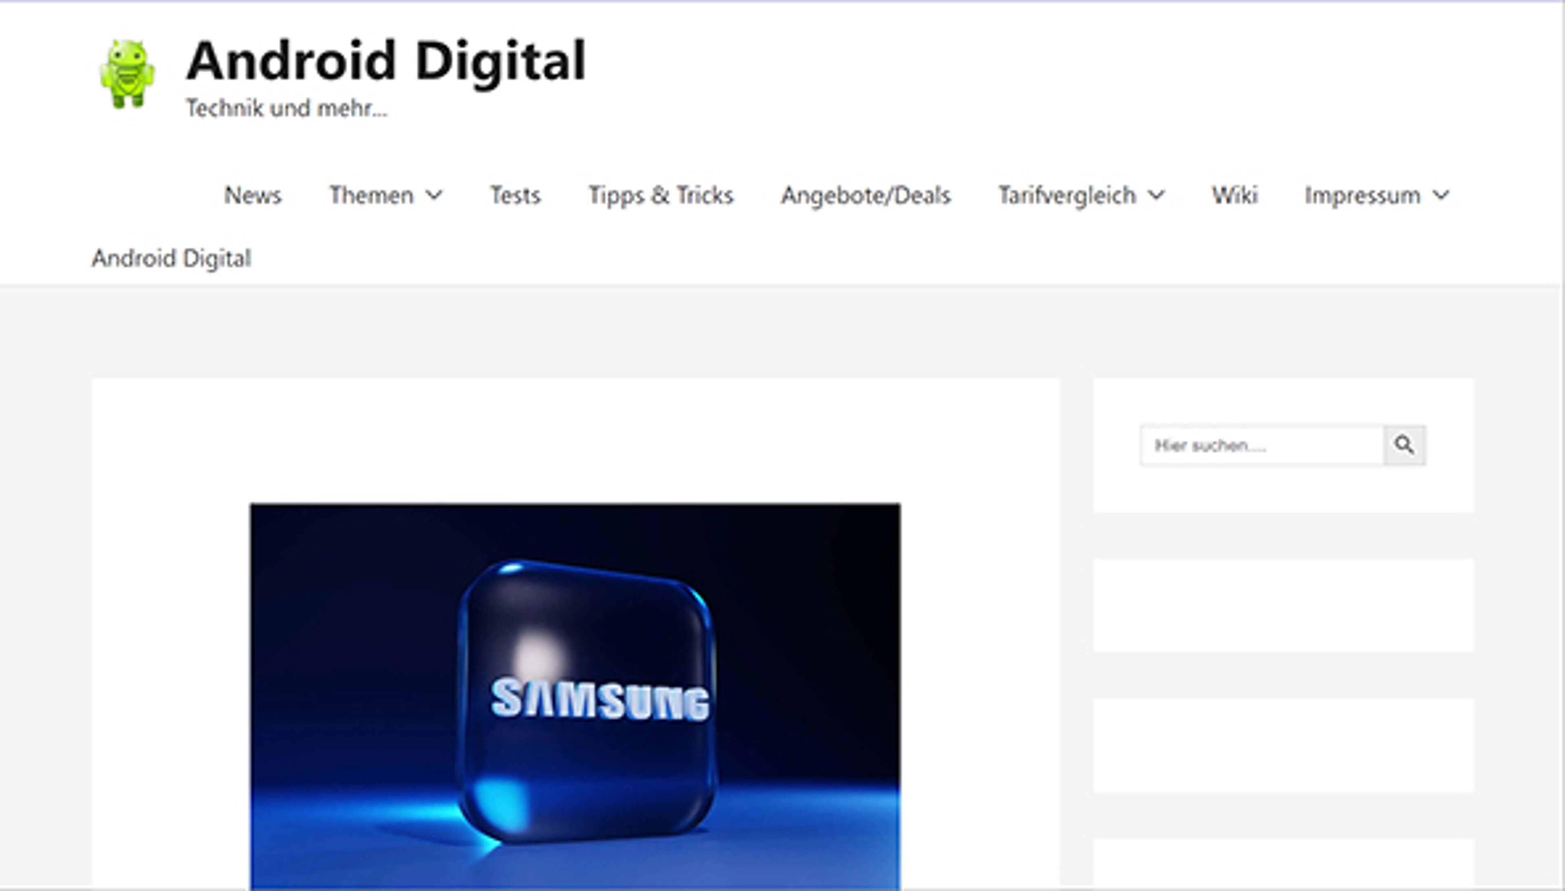
Task: Navigate to Tipps & Tricks
Action: [x=661, y=196]
